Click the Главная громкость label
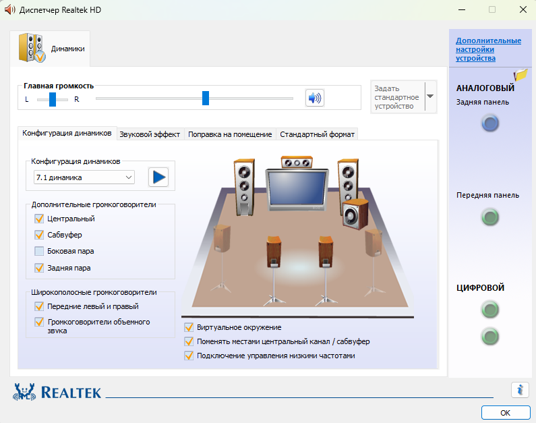Image resolution: width=536 pixels, height=423 pixels. click(59, 86)
